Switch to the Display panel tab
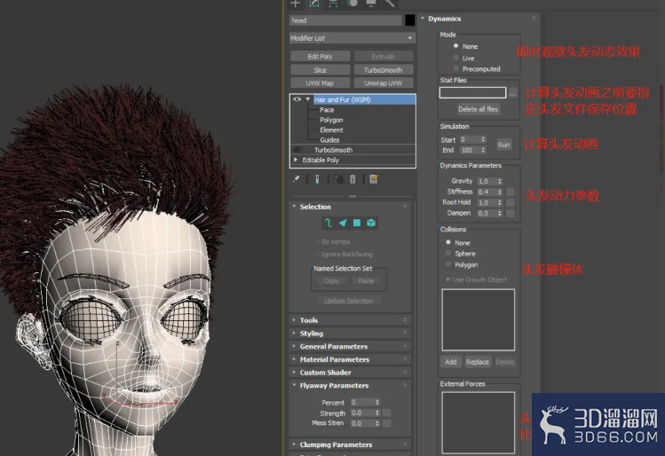Image resolution: width=665 pixels, height=456 pixels. (x=371, y=4)
